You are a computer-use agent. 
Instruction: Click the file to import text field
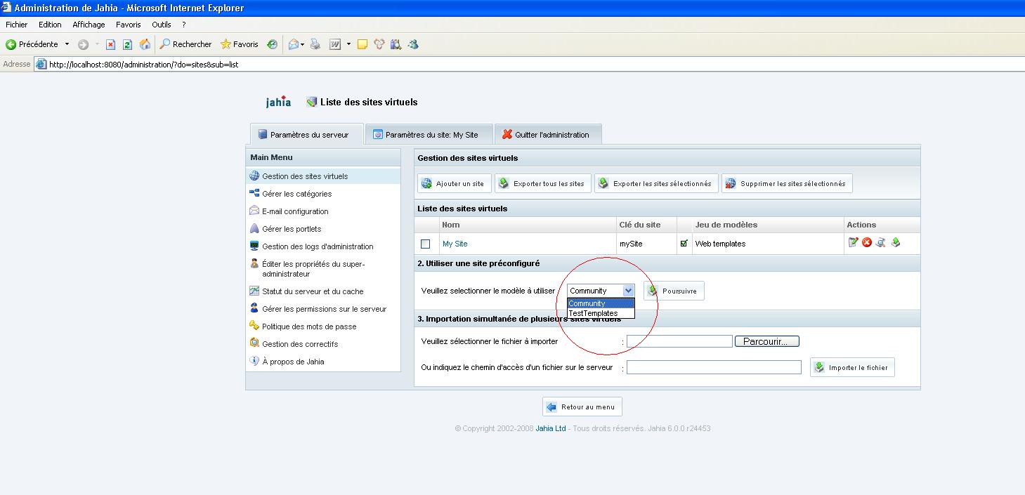[x=679, y=341]
